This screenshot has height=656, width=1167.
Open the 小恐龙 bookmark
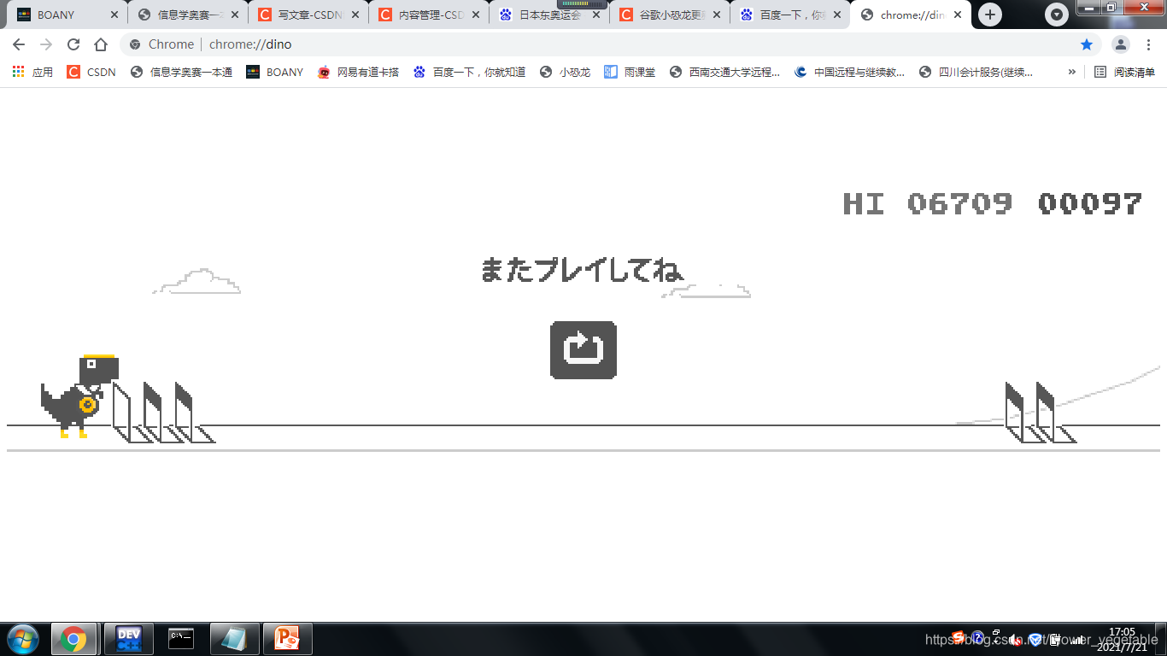pos(565,72)
